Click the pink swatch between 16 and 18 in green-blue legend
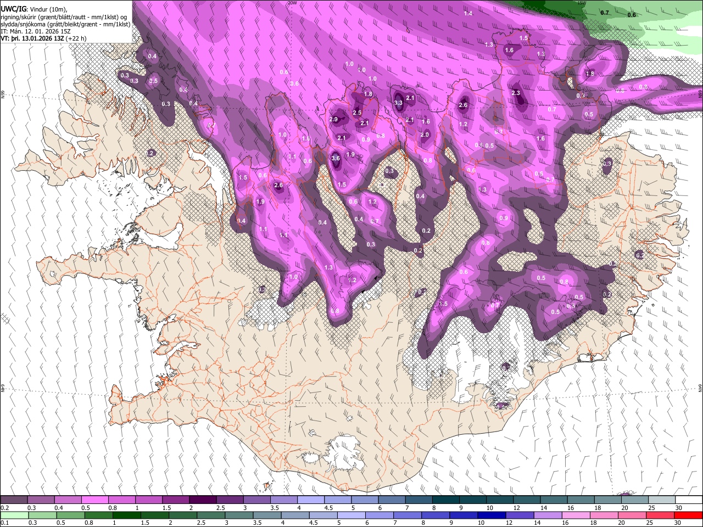 575,515
